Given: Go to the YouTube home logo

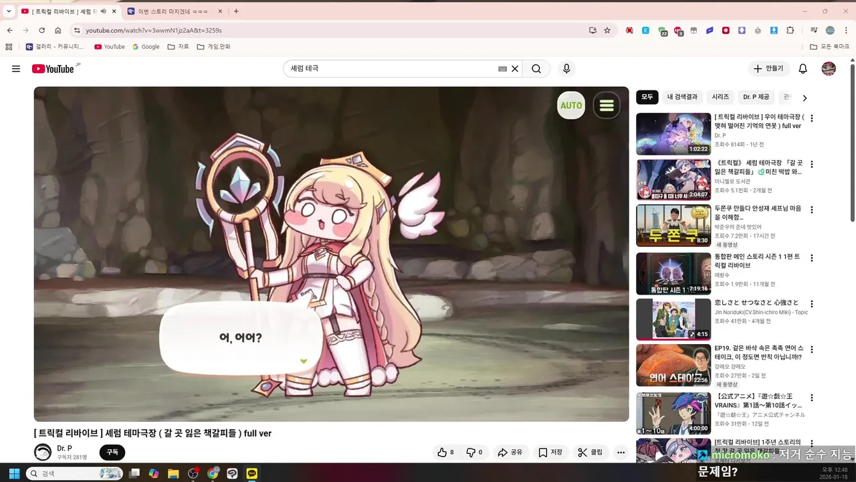Looking at the screenshot, I should [53, 69].
